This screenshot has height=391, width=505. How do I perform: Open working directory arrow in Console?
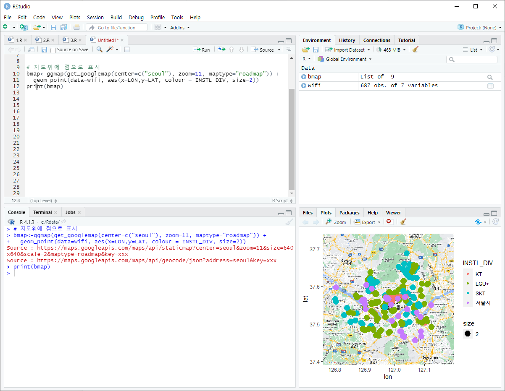point(64,222)
